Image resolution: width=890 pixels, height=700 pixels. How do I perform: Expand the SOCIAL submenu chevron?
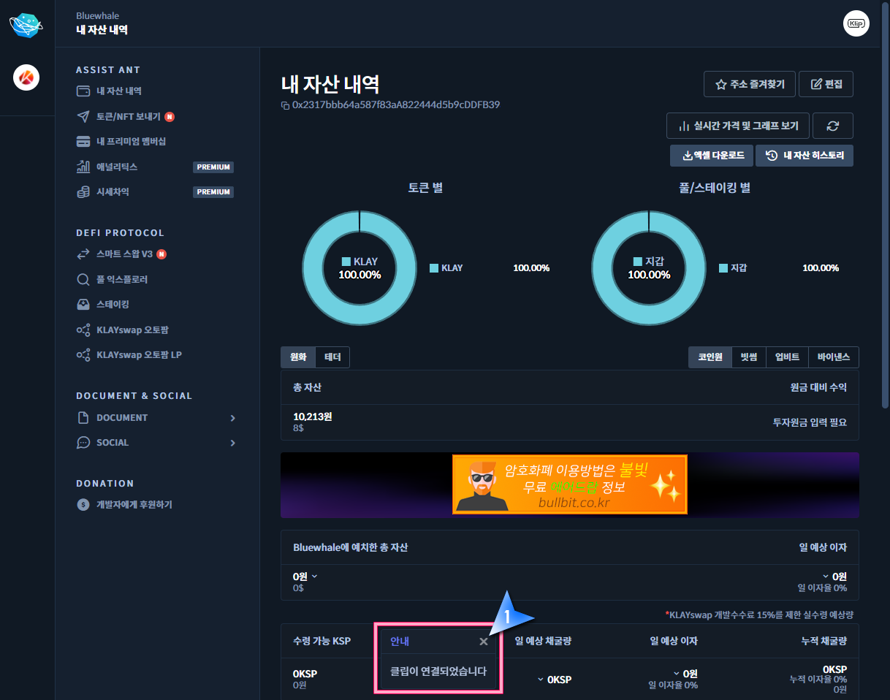pos(233,443)
